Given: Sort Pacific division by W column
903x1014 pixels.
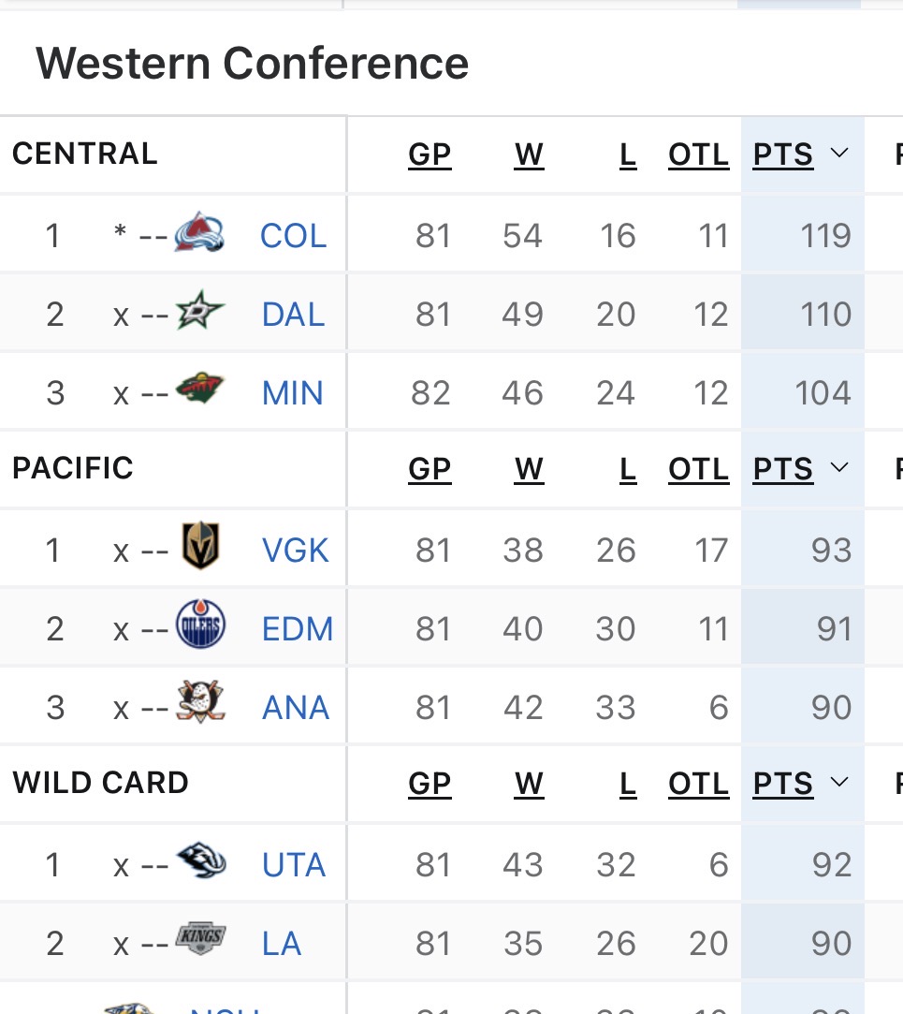Looking at the screenshot, I should click(x=529, y=468).
